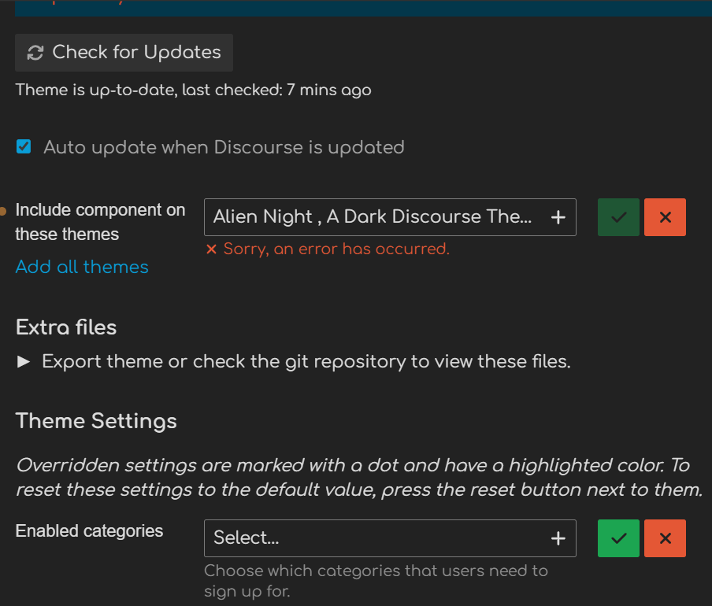The width and height of the screenshot is (712, 606).
Task: Click plus icon in Enabled categories selector
Action: click(558, 538)
